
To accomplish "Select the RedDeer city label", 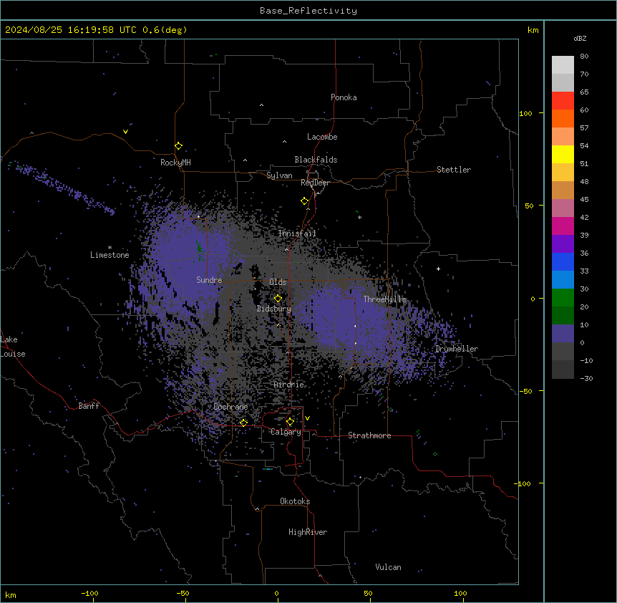I will (315, 183).
